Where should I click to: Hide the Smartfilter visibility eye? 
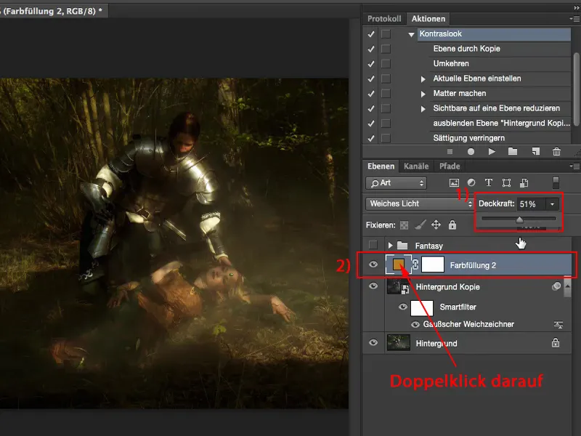pyautogui.click(x=403, y=307)
